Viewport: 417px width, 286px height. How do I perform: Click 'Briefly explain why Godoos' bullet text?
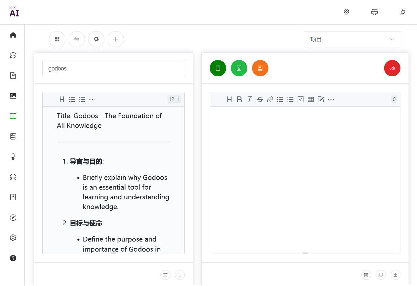pos(125,178)
